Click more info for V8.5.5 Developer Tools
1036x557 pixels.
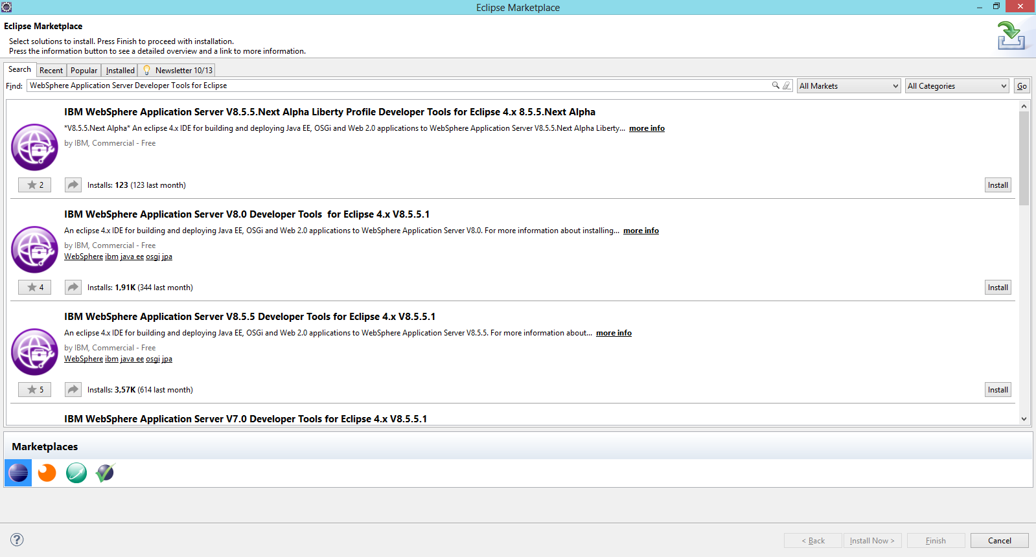614,333
